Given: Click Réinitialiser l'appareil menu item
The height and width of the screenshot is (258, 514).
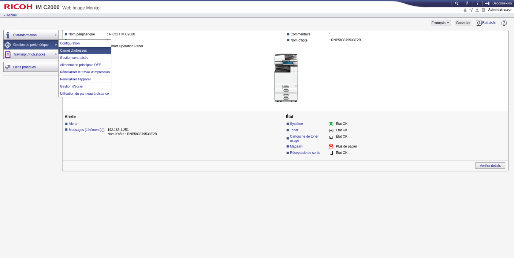Looking at the screenshot, I should pos(76,79).
